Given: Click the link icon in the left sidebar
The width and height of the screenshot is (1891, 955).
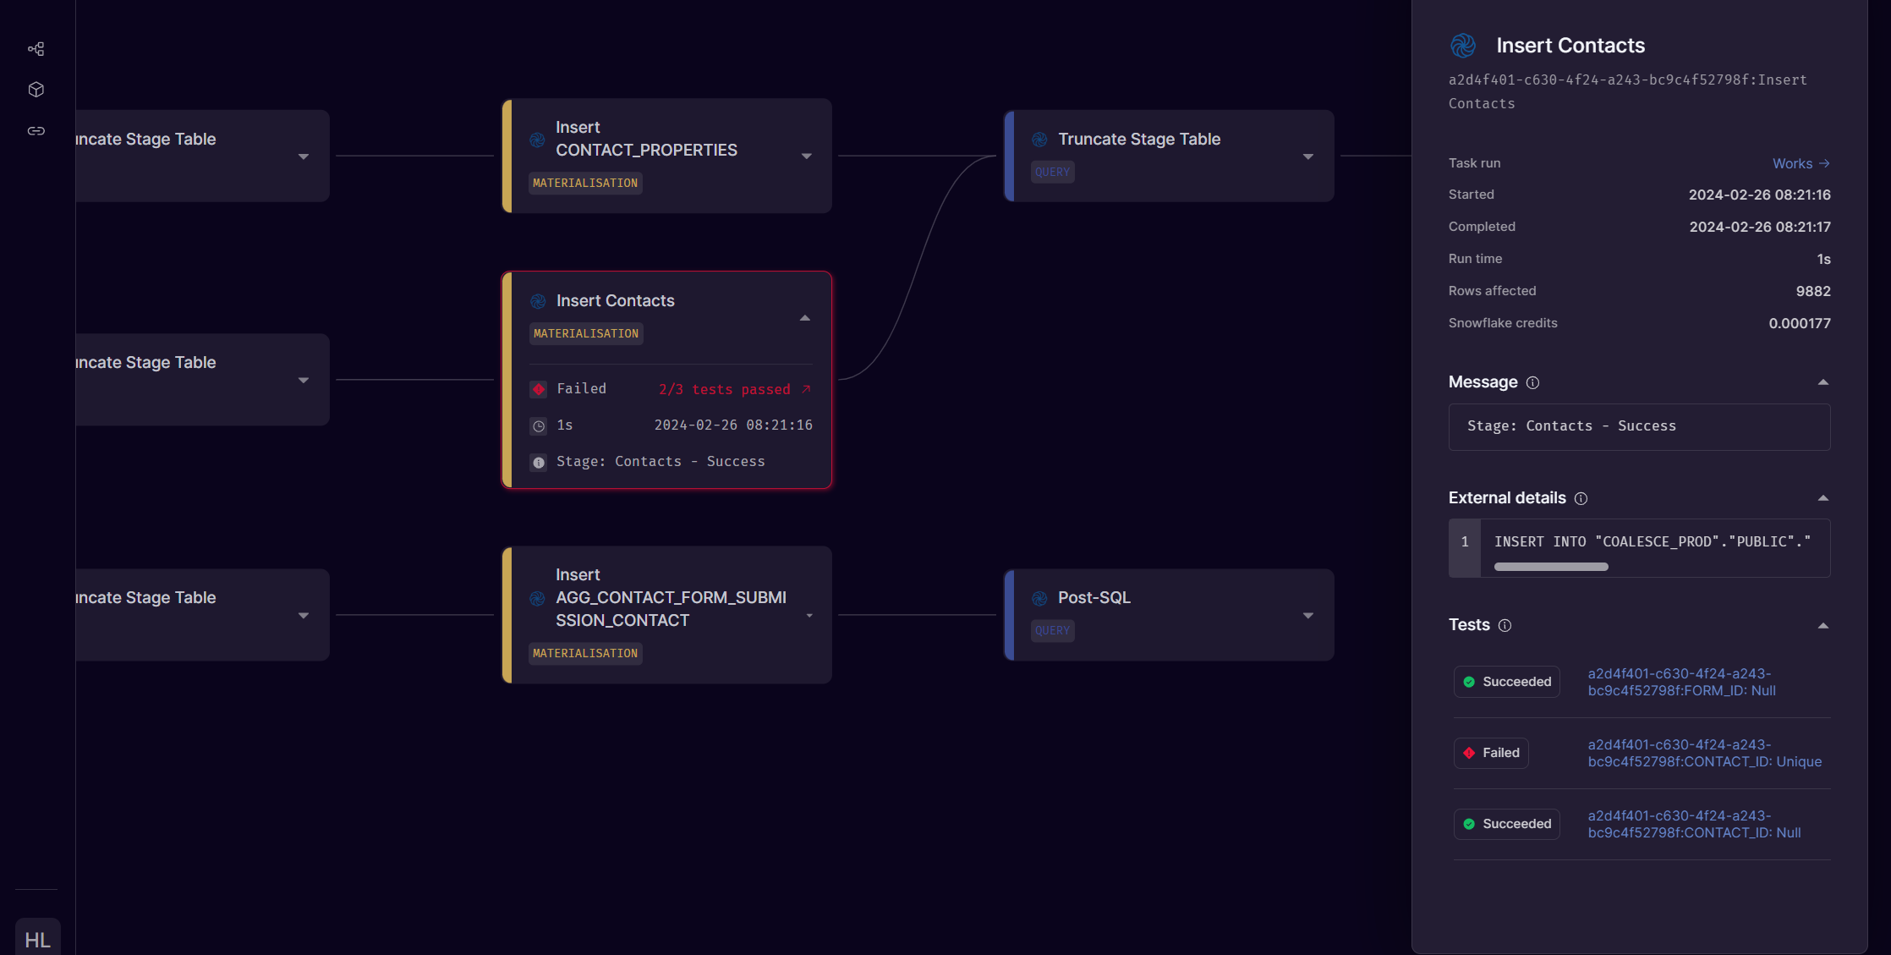Looking at the screenshot, I should click(36, 130).
